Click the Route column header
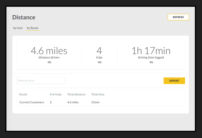The height and width of the screenshot is (138, 202). [x=23, y=94]
